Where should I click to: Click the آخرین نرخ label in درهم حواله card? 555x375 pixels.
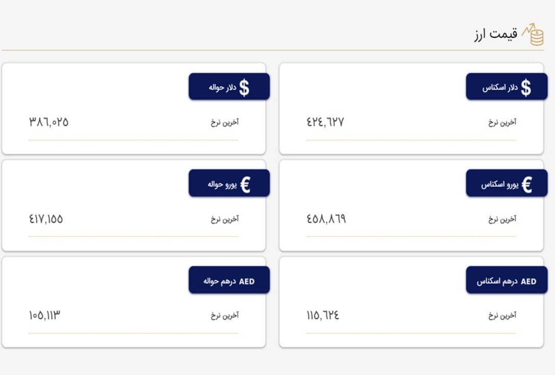(x=225, y=315)
